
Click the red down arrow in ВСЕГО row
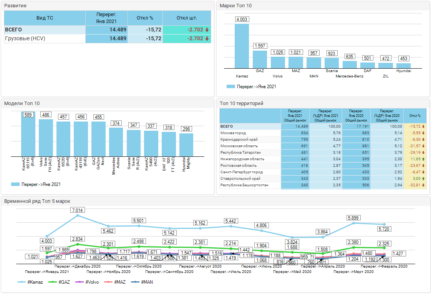tap(207, 30)
